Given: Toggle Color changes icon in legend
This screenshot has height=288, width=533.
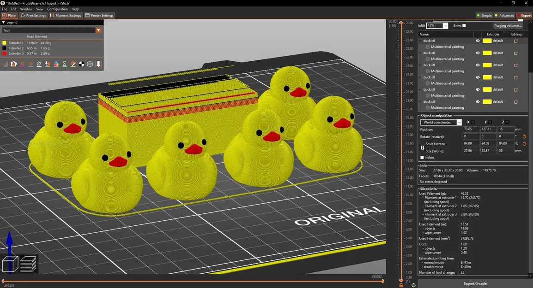Looking at the screenshot, I should [56, 64].
